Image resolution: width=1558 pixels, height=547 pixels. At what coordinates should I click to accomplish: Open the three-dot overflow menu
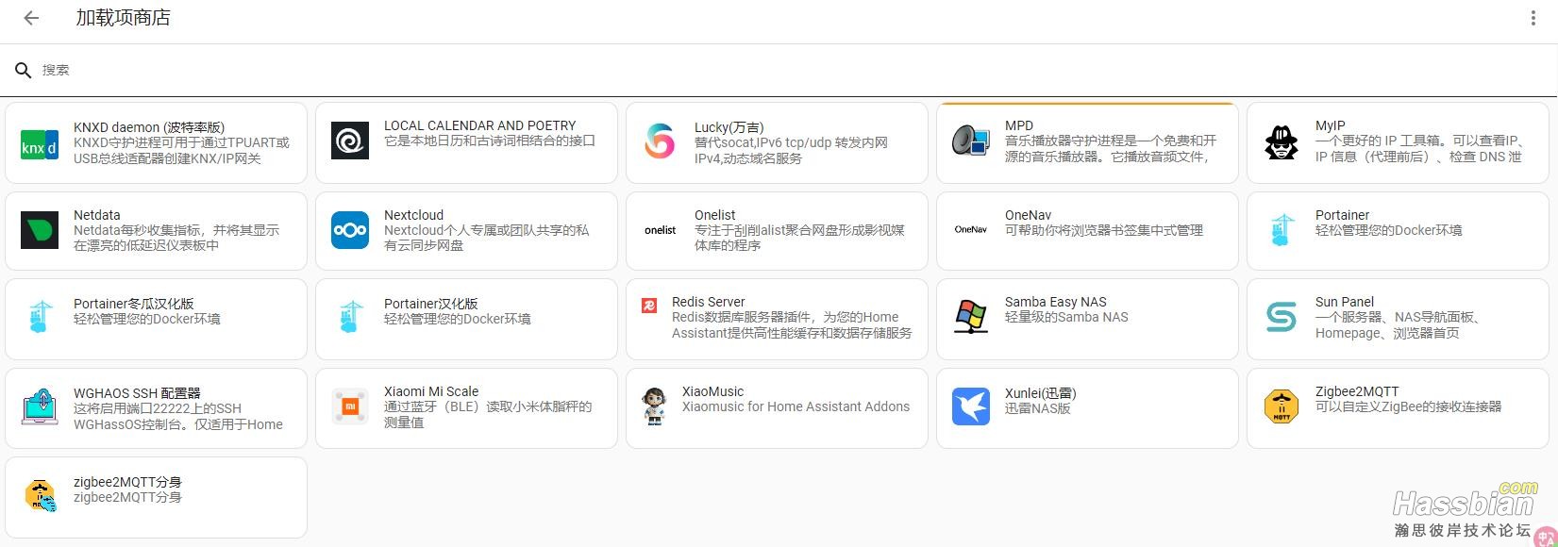1533,18
